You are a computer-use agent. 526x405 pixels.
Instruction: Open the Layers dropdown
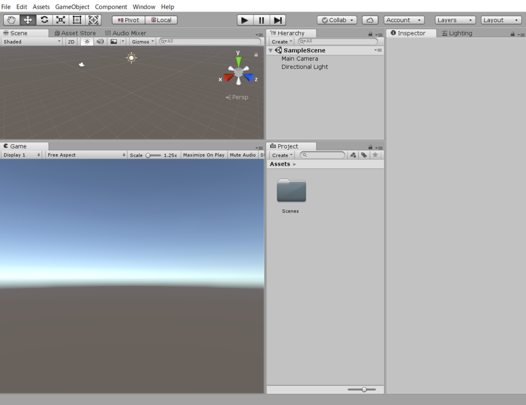(x=456, y=20)
